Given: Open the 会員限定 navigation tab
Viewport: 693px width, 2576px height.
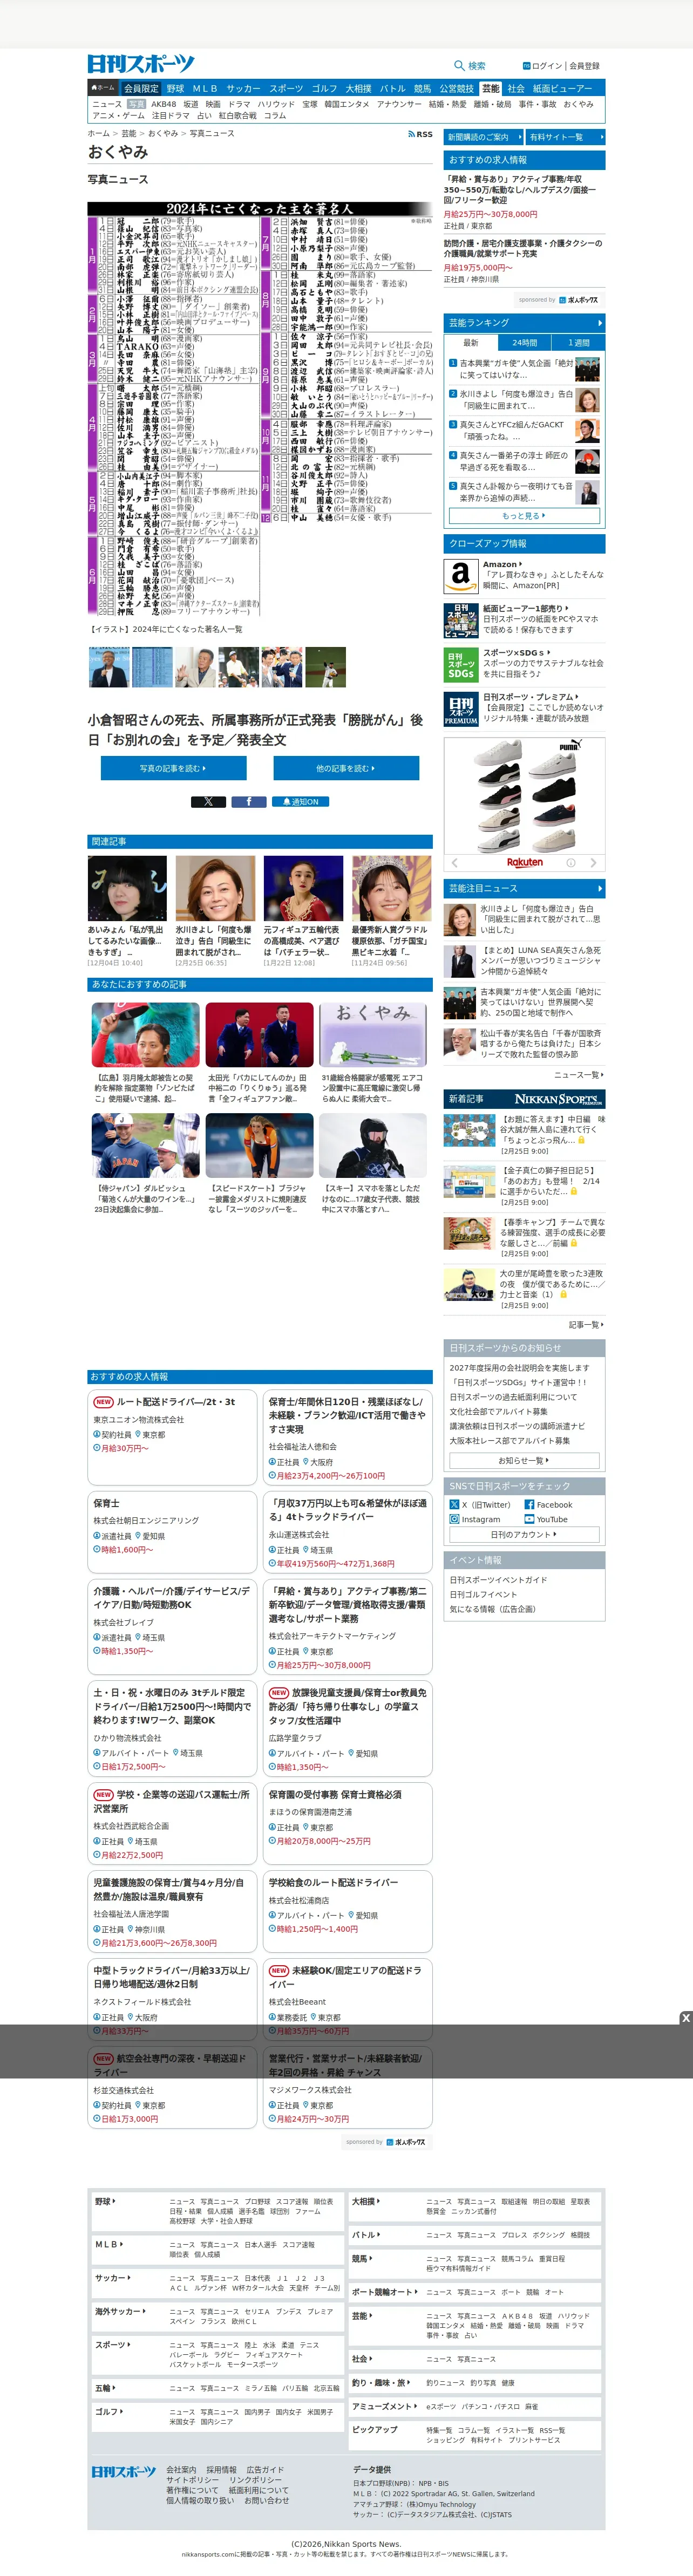Looking at the screenshot, I should (x=141, y=88).
